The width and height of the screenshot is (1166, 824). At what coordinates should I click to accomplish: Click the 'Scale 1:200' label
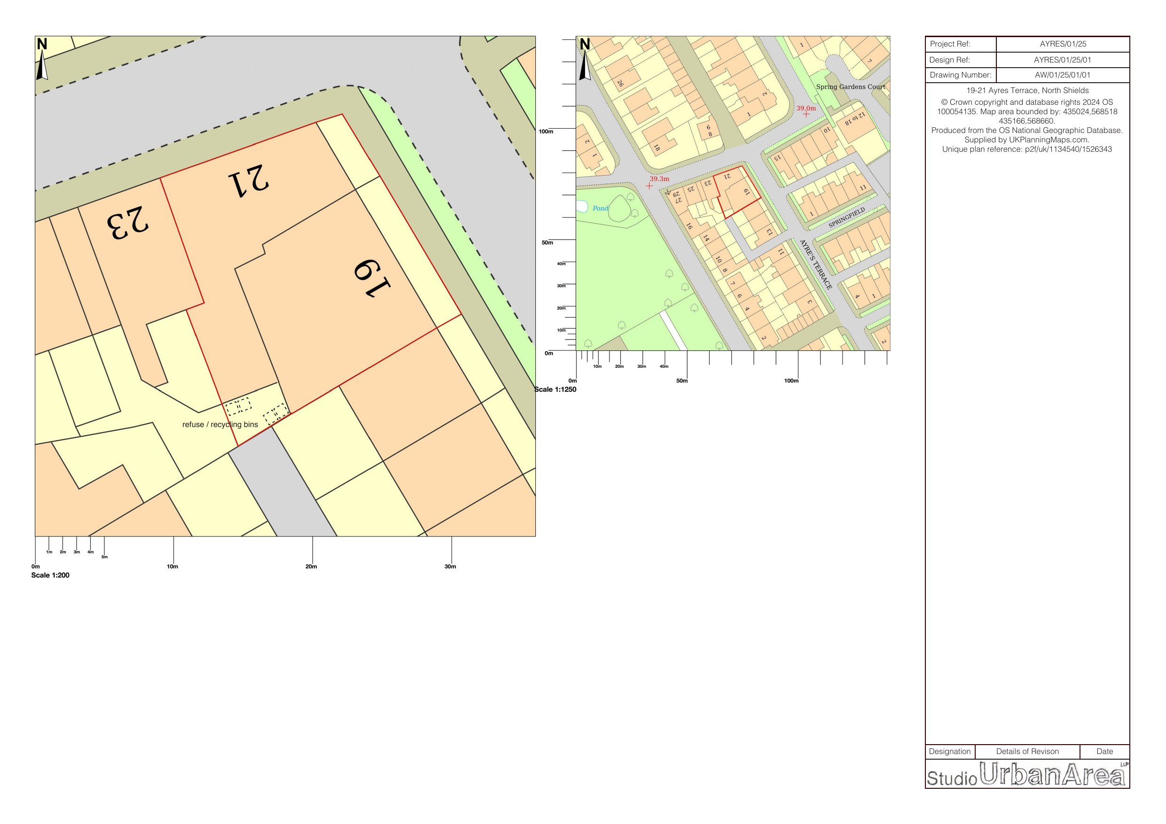point(50,575)
